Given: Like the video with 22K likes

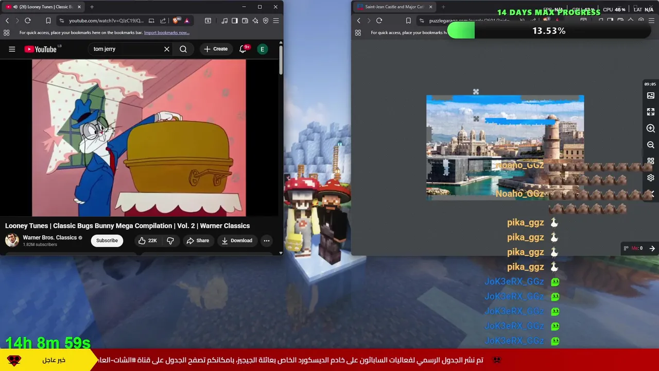Looking at the screenshot, I should [x=147, y=241].
